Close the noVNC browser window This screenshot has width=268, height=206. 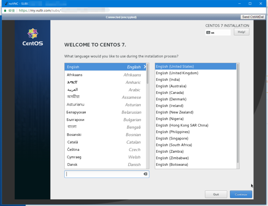click(x=261, y=3)
